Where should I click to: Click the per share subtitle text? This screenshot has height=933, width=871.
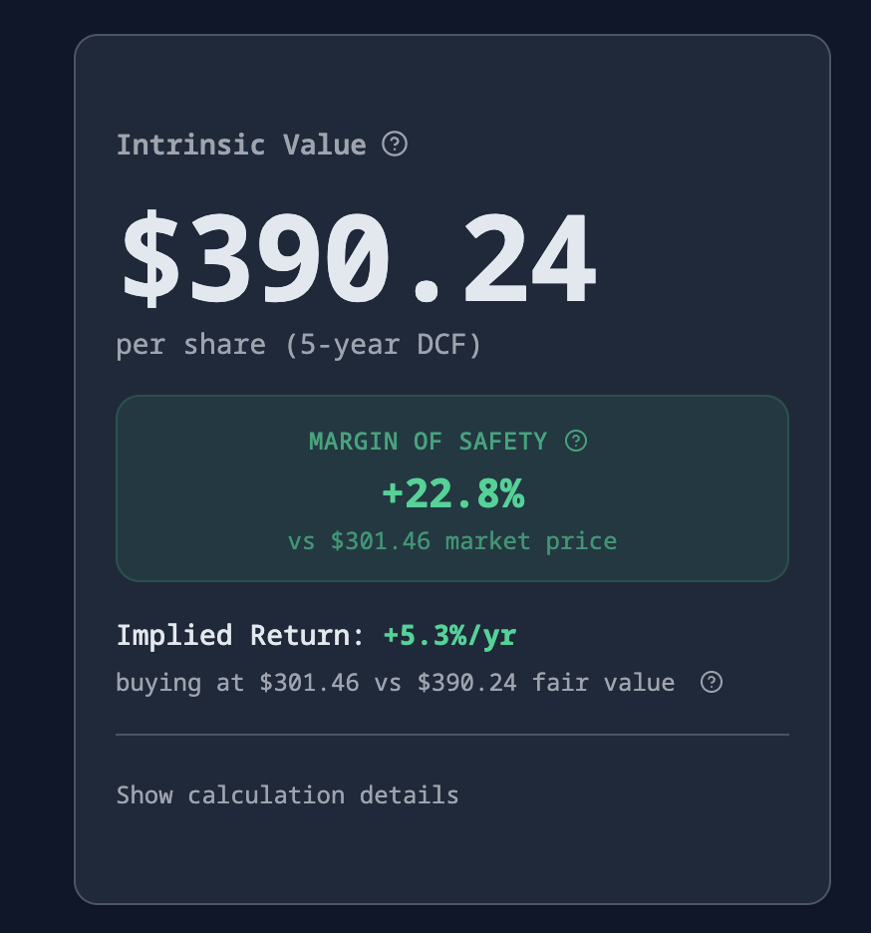[x=190, y=345]
